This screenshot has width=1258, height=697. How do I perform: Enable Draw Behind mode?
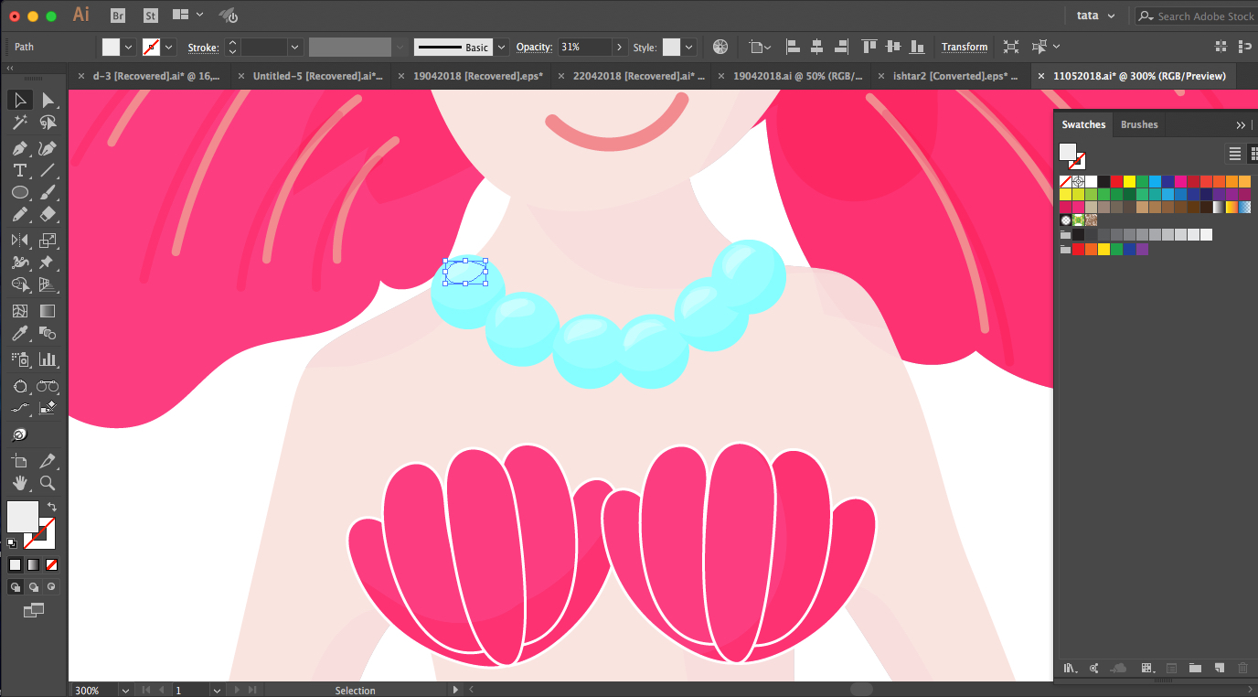coord(34,586)
